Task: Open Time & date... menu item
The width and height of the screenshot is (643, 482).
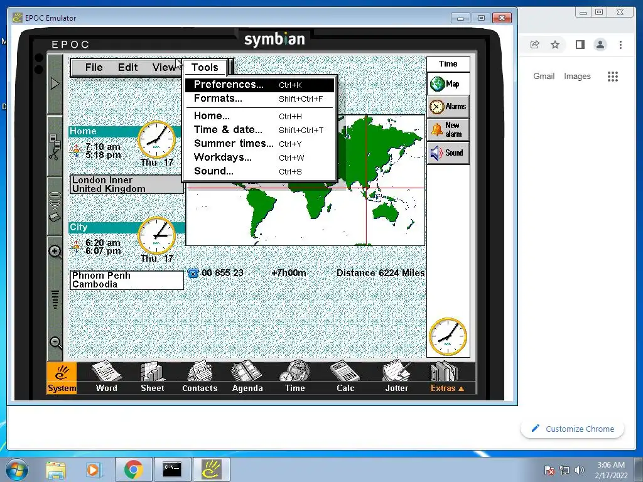Action: (x=259, y=130)
